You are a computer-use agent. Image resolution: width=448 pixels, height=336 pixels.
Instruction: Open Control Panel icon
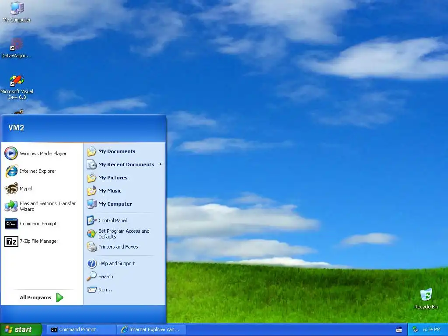click(92, 220)
